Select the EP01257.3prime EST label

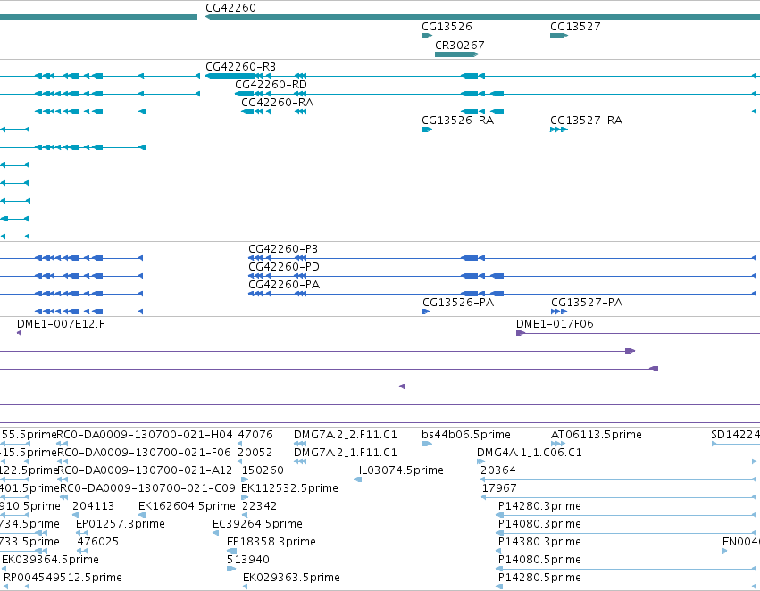121,524
